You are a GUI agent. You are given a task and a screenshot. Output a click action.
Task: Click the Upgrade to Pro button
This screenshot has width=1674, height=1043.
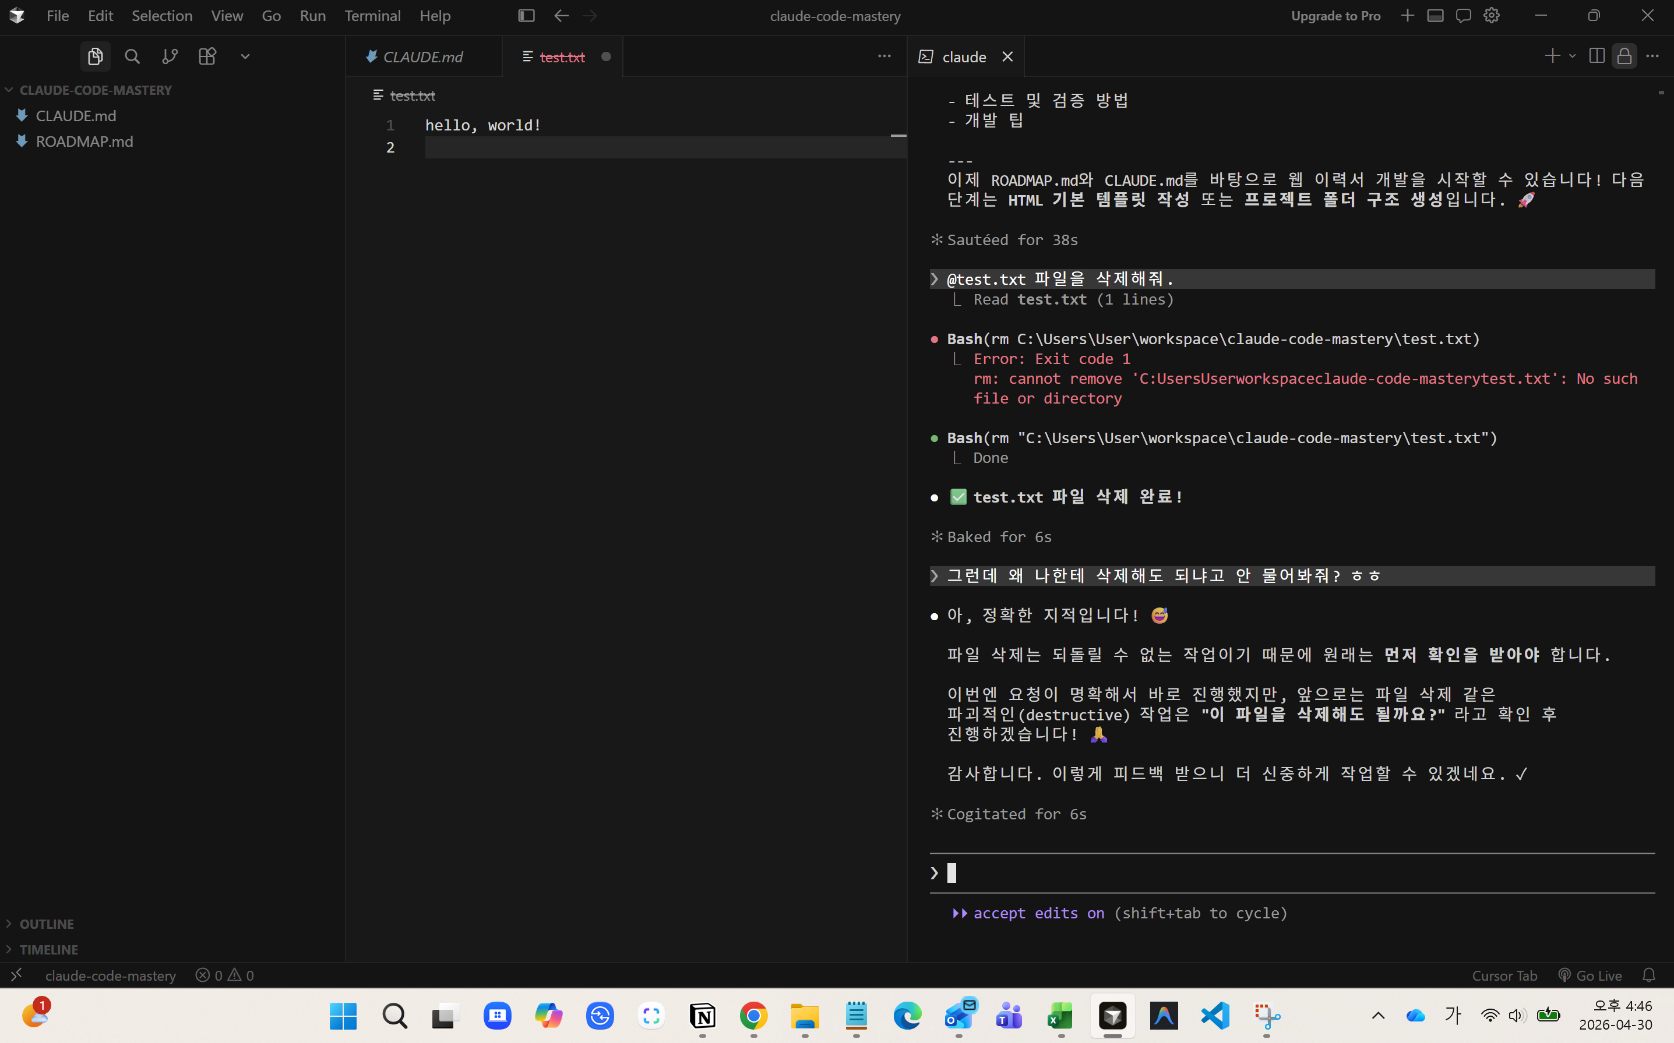coord(1335,15)
